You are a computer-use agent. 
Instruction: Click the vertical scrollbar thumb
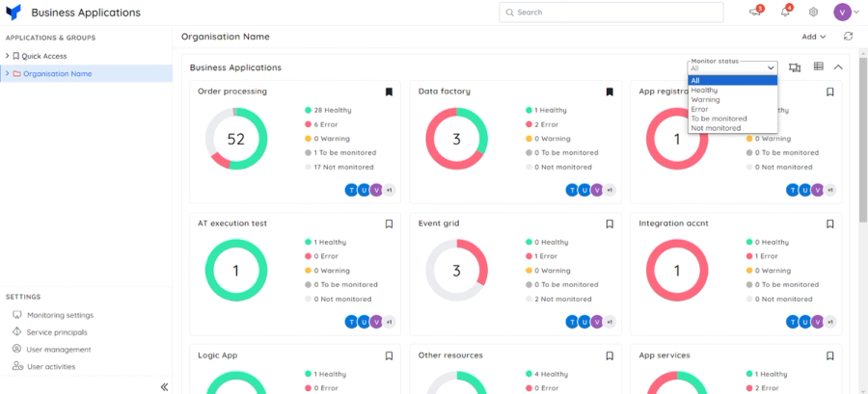862,140
